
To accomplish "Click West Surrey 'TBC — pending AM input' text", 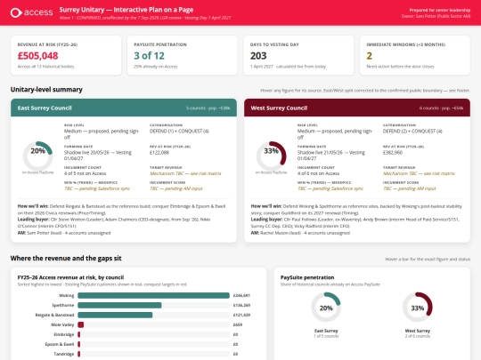I will tap(410, 188).
